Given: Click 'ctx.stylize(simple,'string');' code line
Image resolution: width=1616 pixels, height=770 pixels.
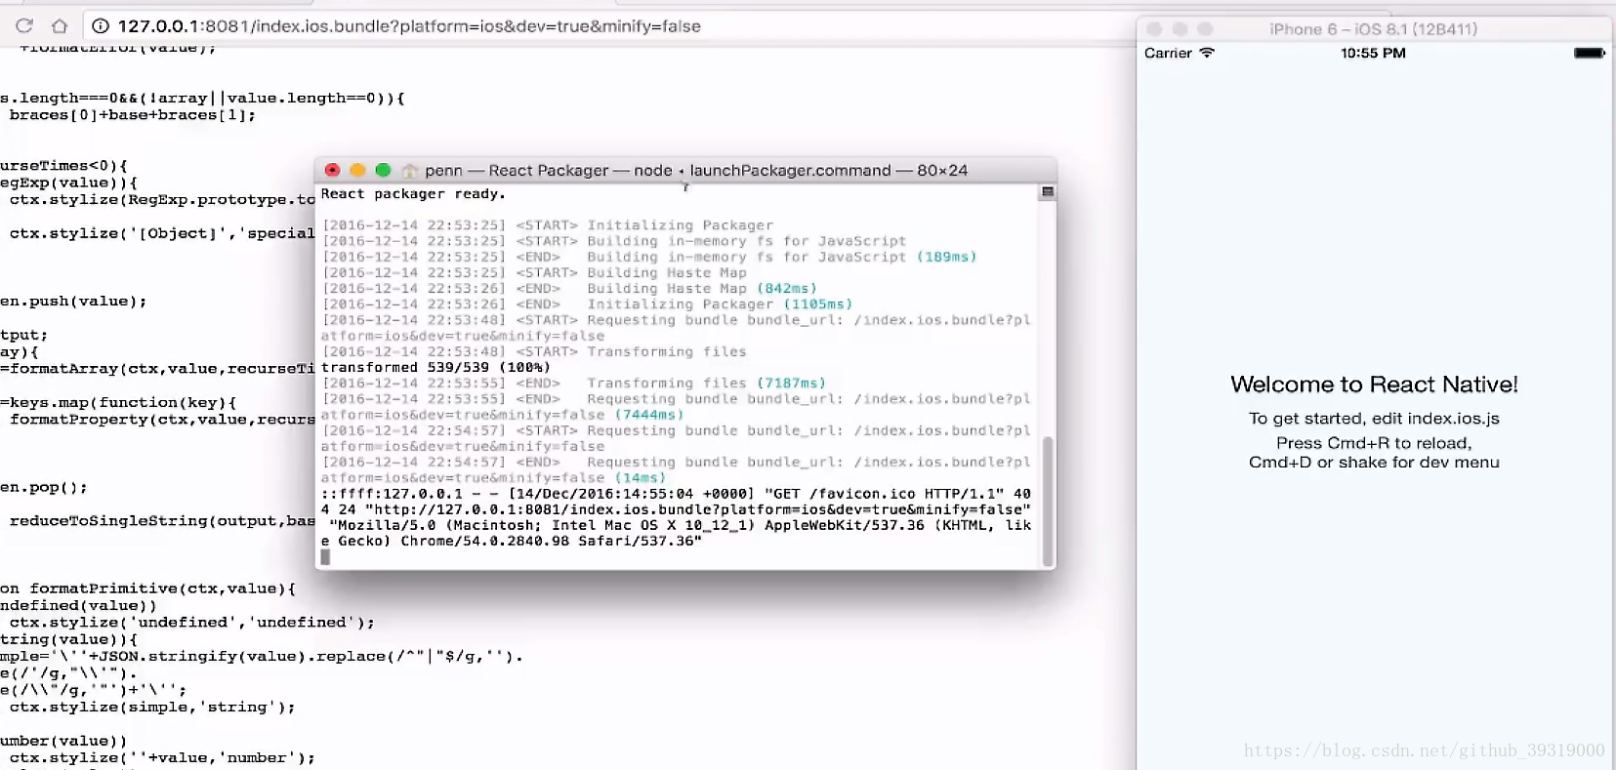Looking at the screenshot, I should click(152, 708).
